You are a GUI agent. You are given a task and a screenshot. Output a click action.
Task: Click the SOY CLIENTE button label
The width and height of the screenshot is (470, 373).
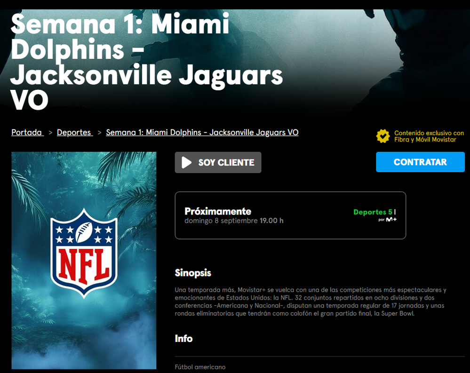point(226,163)
